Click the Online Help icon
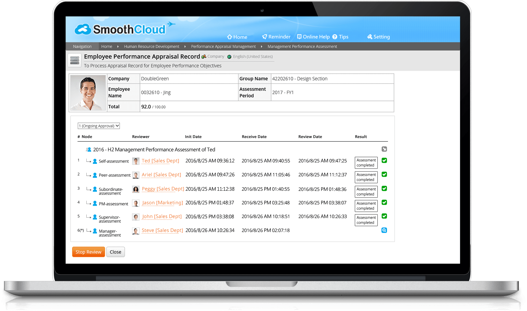Viewport: 527px width, 311px height. point(299,37)
